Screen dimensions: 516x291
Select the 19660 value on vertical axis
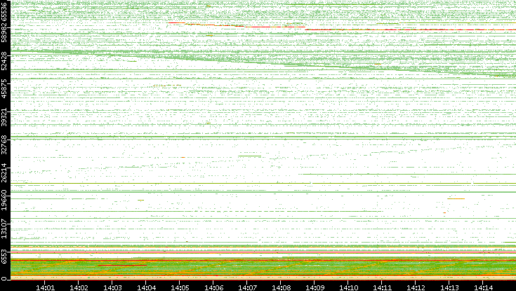coord(4,201)
